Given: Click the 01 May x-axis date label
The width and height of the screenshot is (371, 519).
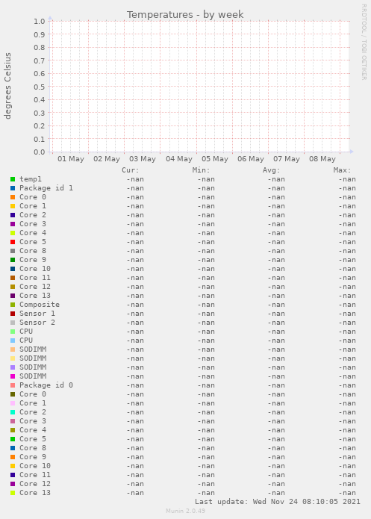Looking at the screenshot, I should coord(71,159).
